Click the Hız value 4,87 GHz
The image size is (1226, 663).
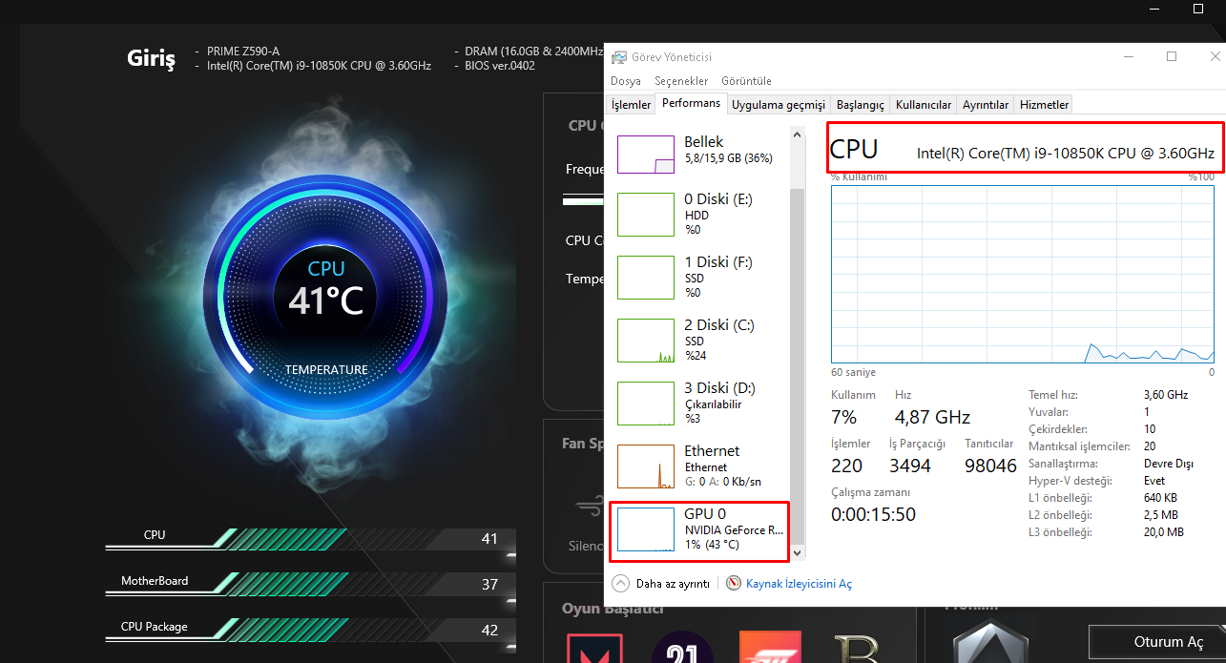coord(932,417)
